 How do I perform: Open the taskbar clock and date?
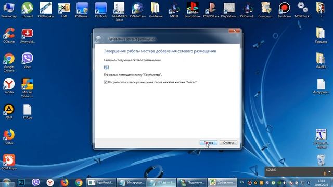coord(322,182)
